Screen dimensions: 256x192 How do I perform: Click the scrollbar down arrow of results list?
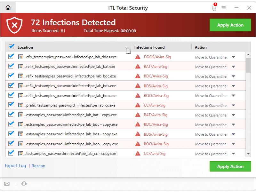(248, 154)
